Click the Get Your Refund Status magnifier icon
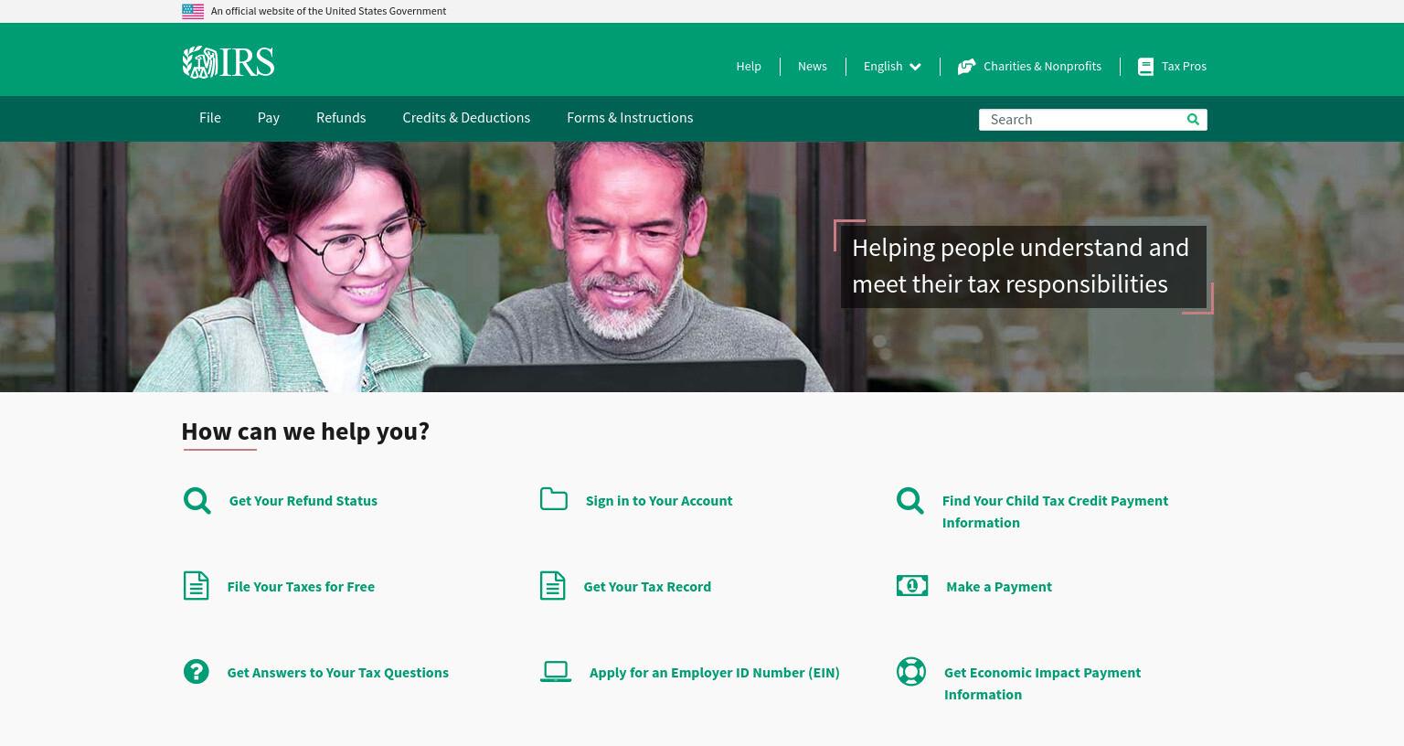1404x746 pixels. point(197,501)
